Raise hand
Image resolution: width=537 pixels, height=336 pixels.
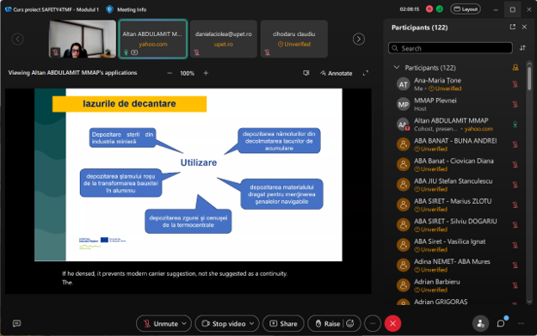[327, 323]
